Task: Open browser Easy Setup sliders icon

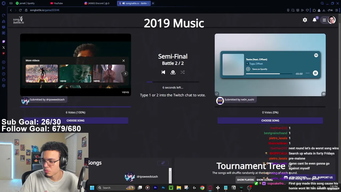Action: pos(337,10)
